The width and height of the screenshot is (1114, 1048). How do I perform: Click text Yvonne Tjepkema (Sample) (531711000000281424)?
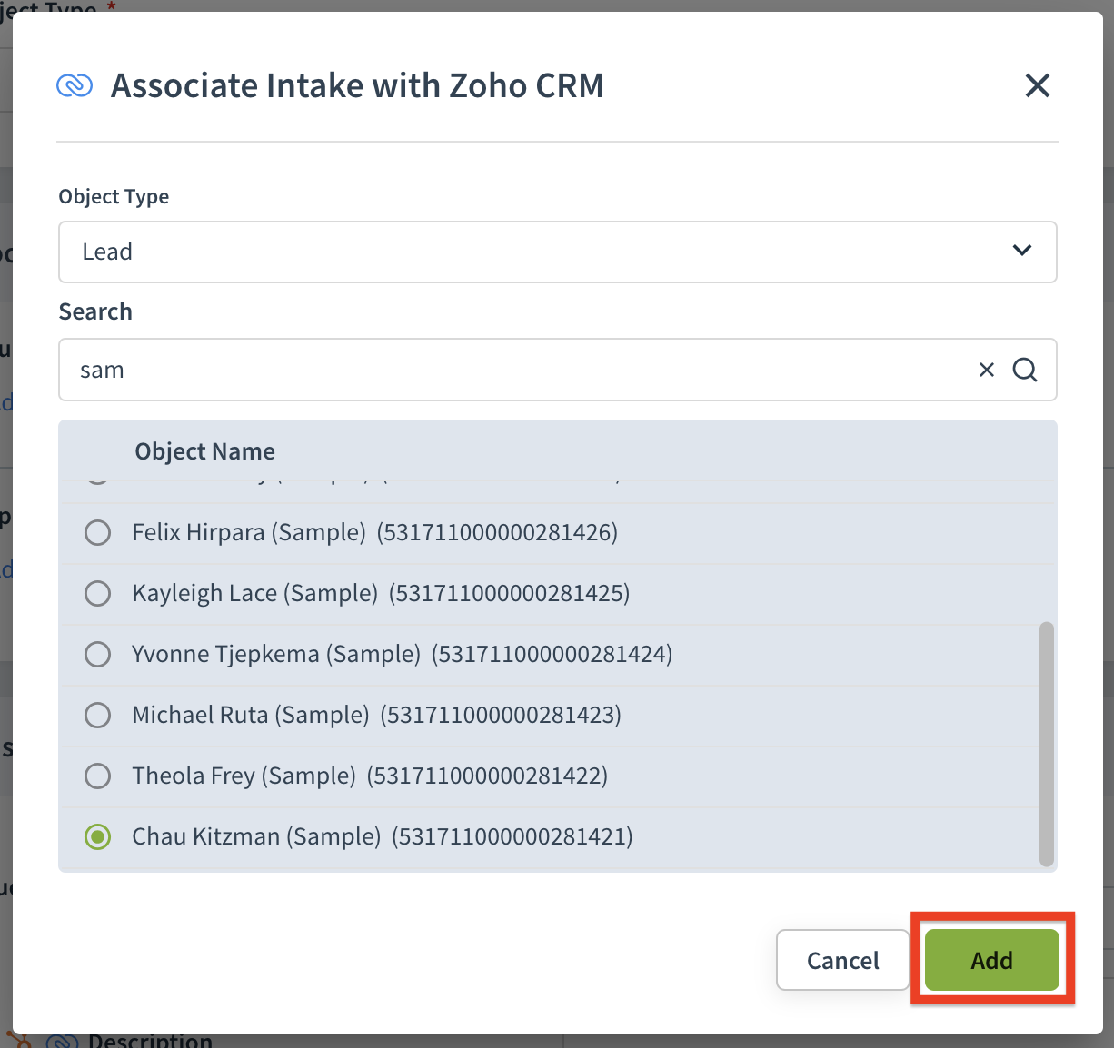403,654
